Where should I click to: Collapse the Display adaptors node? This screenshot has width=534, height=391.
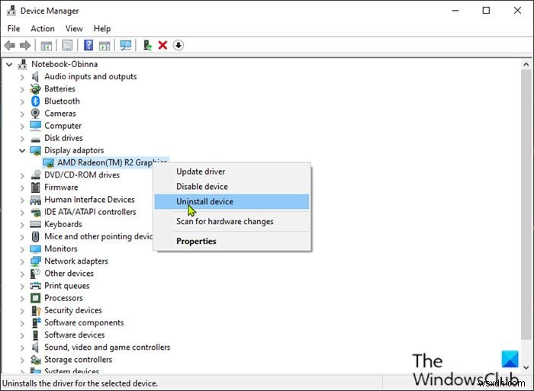point(22,150)
